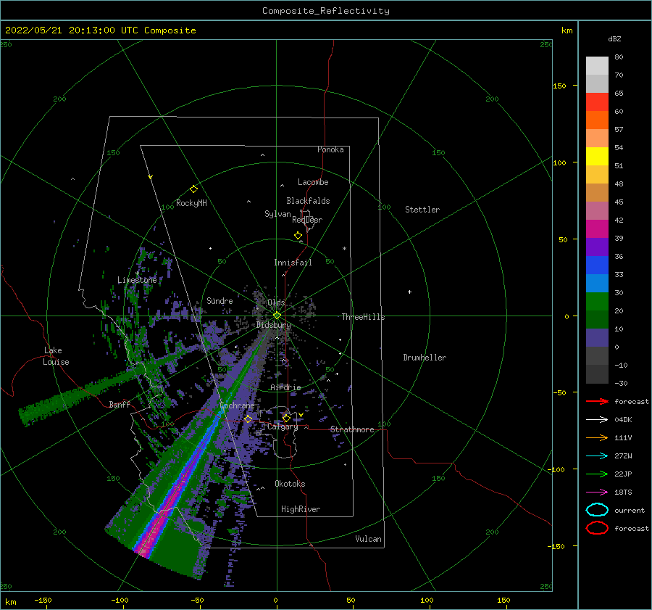Click the Drumheller label on the map
Screen dimensions: 652x610
[425, 358]
